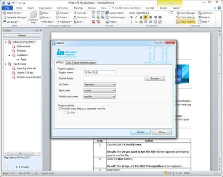Image resolution: width=223 pixels, height=177 pixels.
Task: Check Publish every Map as separate .htm file
Action: click(x=60, y=109)
